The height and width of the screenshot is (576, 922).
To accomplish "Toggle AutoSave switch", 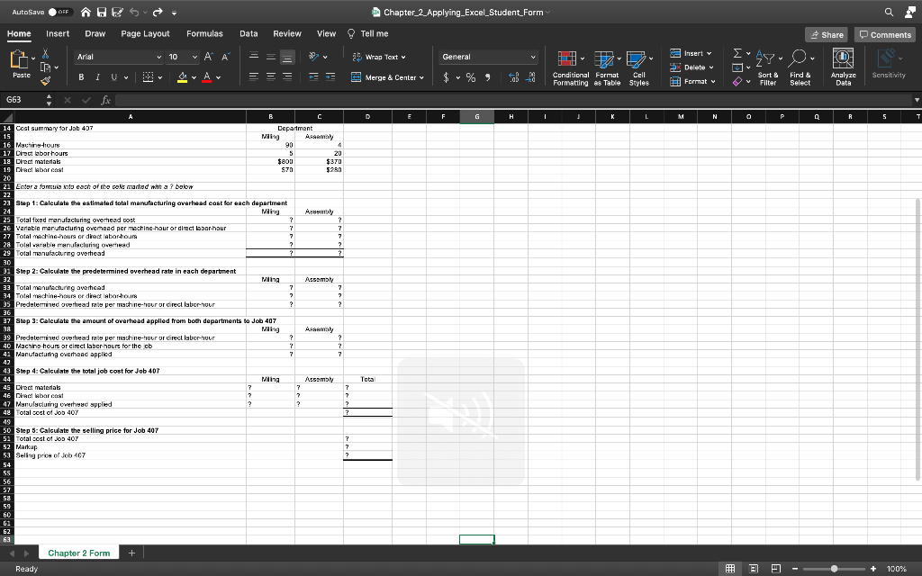I will point(60,12).
